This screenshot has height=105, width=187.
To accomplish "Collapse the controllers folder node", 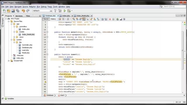I will click(x=14, y=27).
